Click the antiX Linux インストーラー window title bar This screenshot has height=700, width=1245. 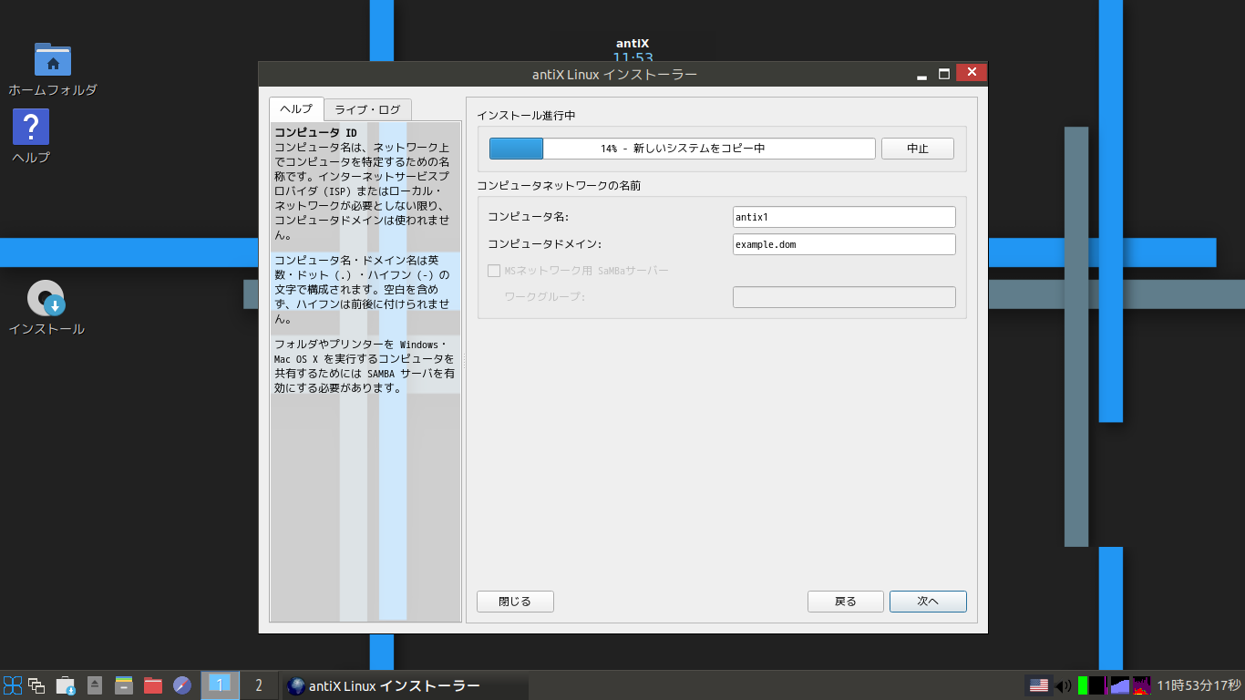point(615,74)
